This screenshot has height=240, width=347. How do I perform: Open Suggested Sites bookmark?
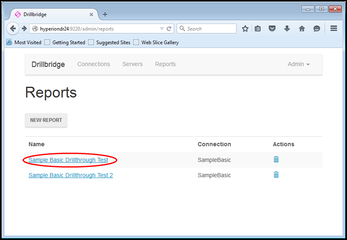(x=109, y=42)
